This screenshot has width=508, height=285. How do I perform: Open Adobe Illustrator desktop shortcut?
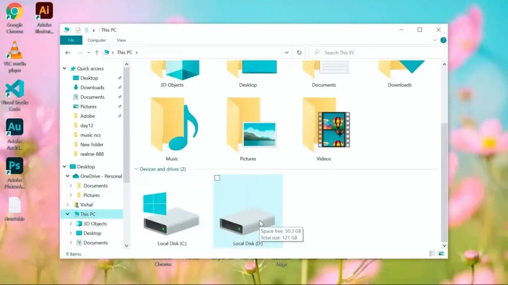click(44, 18)
